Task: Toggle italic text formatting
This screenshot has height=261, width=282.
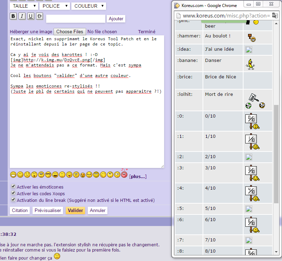Action: pyautogui.click(x=22, y=16)
